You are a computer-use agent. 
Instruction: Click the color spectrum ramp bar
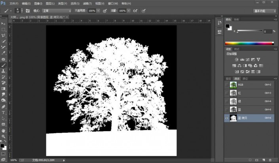(249, 43)
